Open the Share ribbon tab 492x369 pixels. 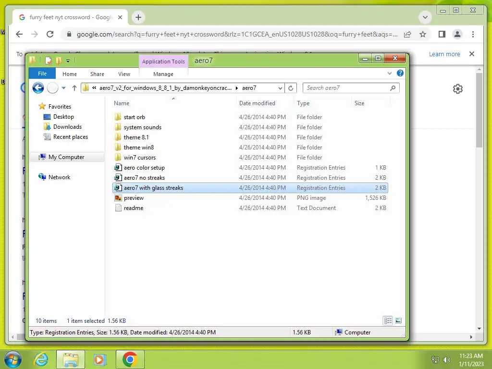(x=97, y=74)
